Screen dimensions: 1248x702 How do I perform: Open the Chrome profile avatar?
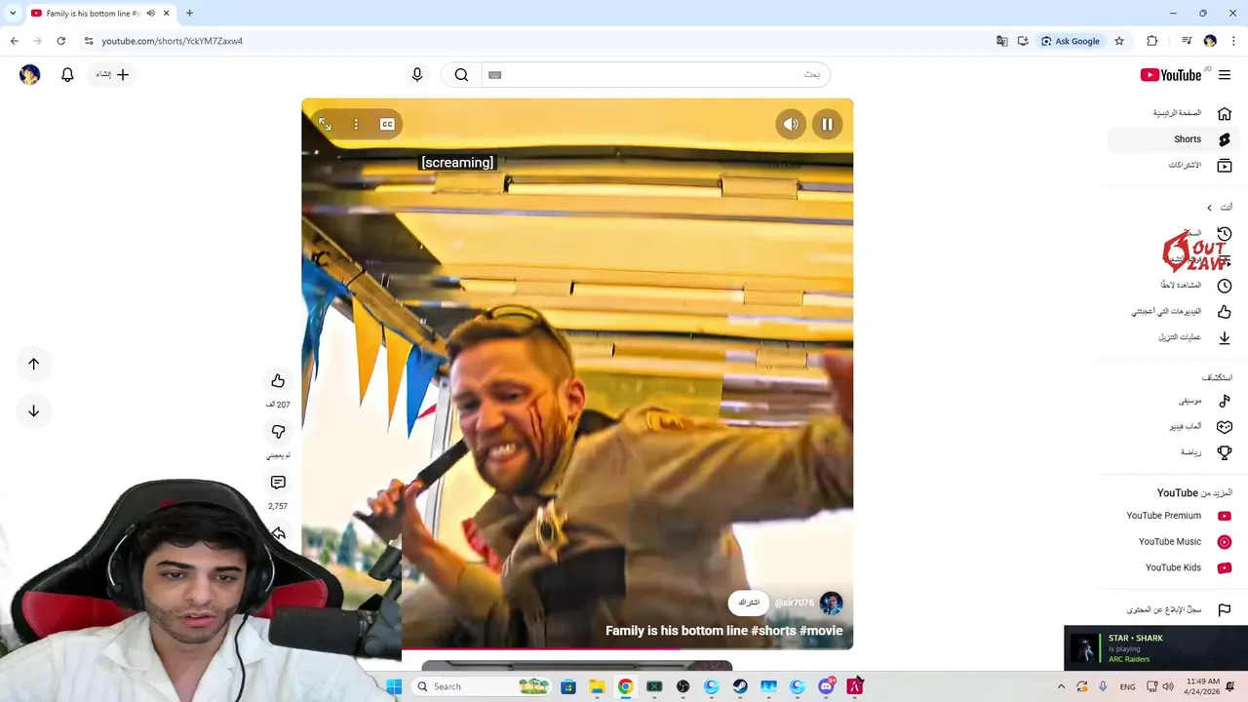[1210, 41]
